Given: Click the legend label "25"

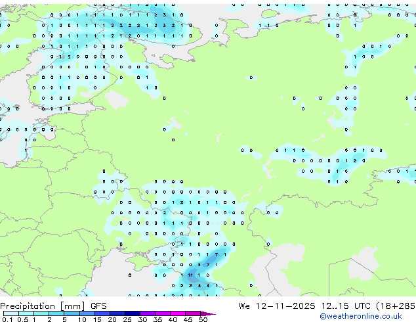Looking at the screenshot, I should pos(127,319).
